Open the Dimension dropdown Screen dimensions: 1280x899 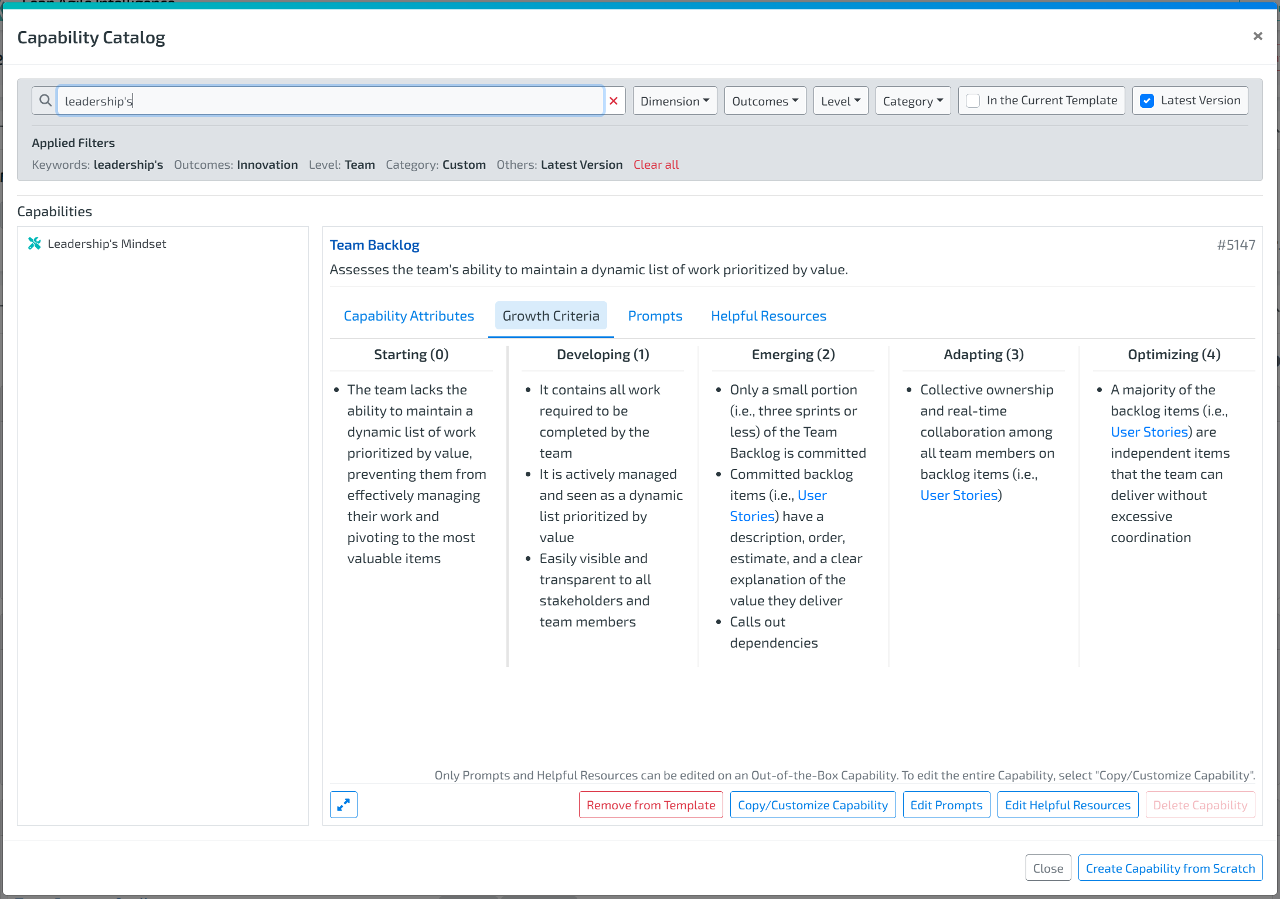point(675,101)
